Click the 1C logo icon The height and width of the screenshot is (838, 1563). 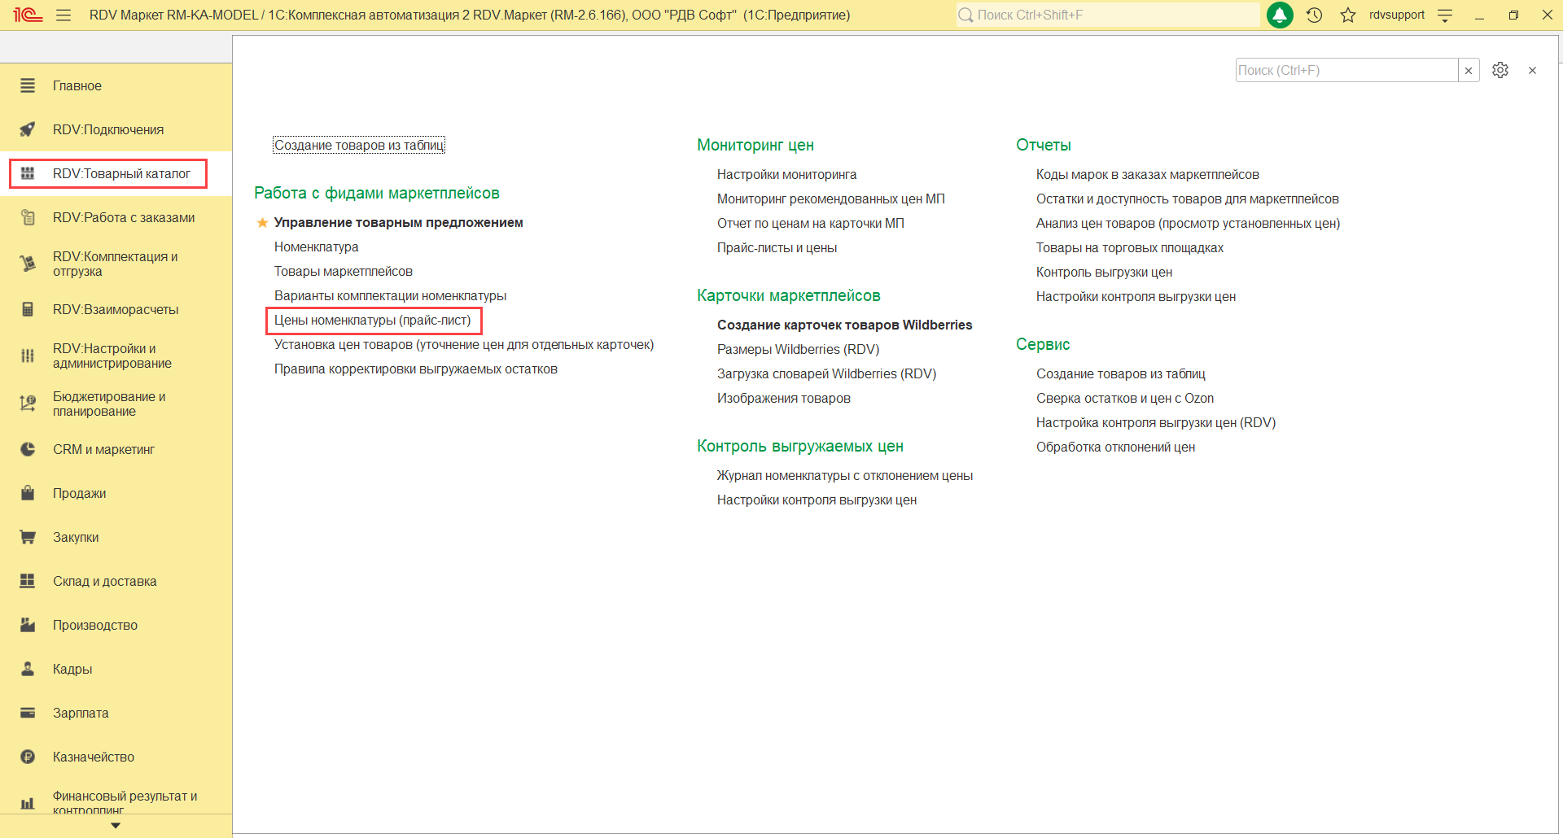(28, 15)
